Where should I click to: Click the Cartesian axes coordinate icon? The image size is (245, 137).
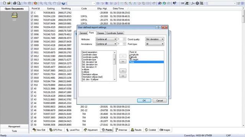(193, 3)
